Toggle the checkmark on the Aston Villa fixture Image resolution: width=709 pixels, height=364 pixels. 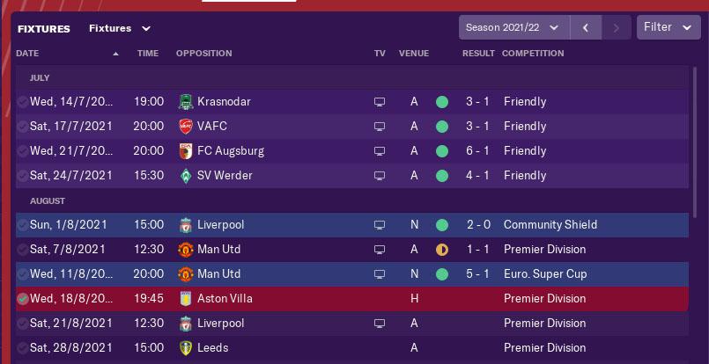(22, 299)
